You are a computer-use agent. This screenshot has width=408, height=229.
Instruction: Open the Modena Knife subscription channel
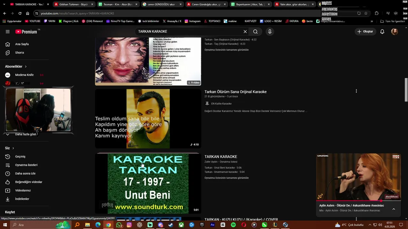coord(24,75)
